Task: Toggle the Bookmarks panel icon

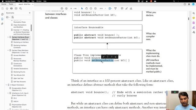Action: [x=2, y=19]
